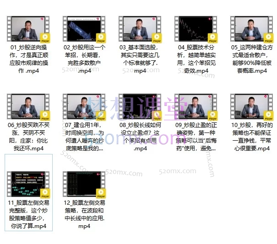Click filename '07_建仓用1年，时间换空间...'
Image resolution: width=277 pixels, height=244 pixels.
tap(84, 137)
